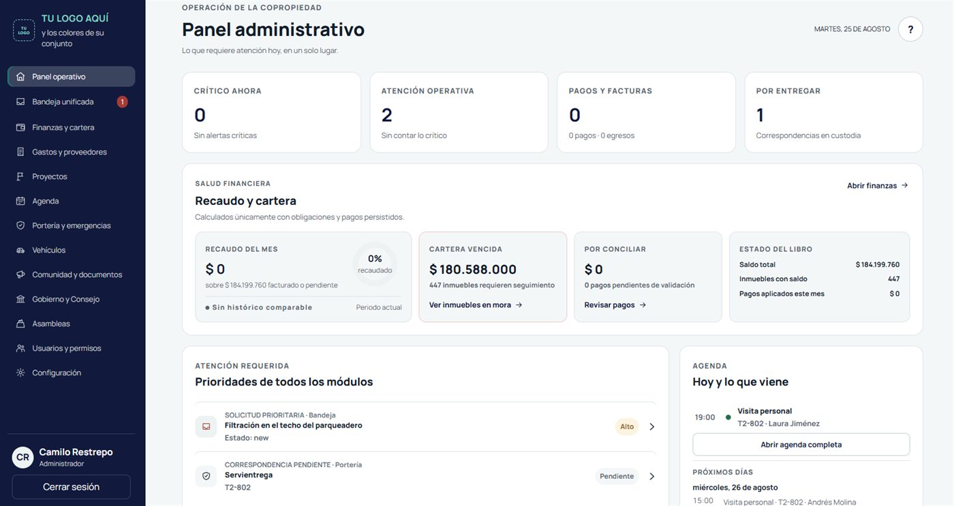The image size is (954, 506).
Task: Click the Portería y emergencias shield icon
Action: point(20,225)
